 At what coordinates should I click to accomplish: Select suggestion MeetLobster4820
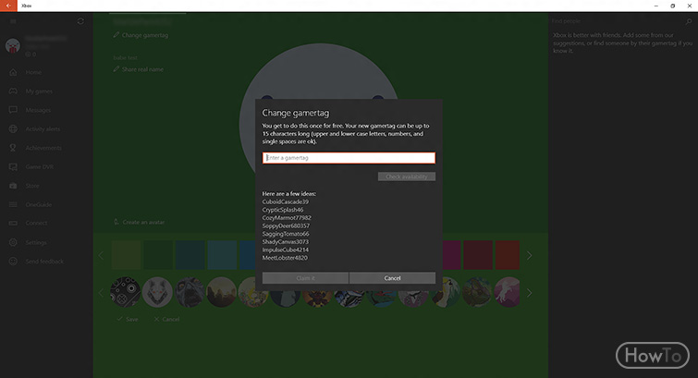click(x=285, y=258)
